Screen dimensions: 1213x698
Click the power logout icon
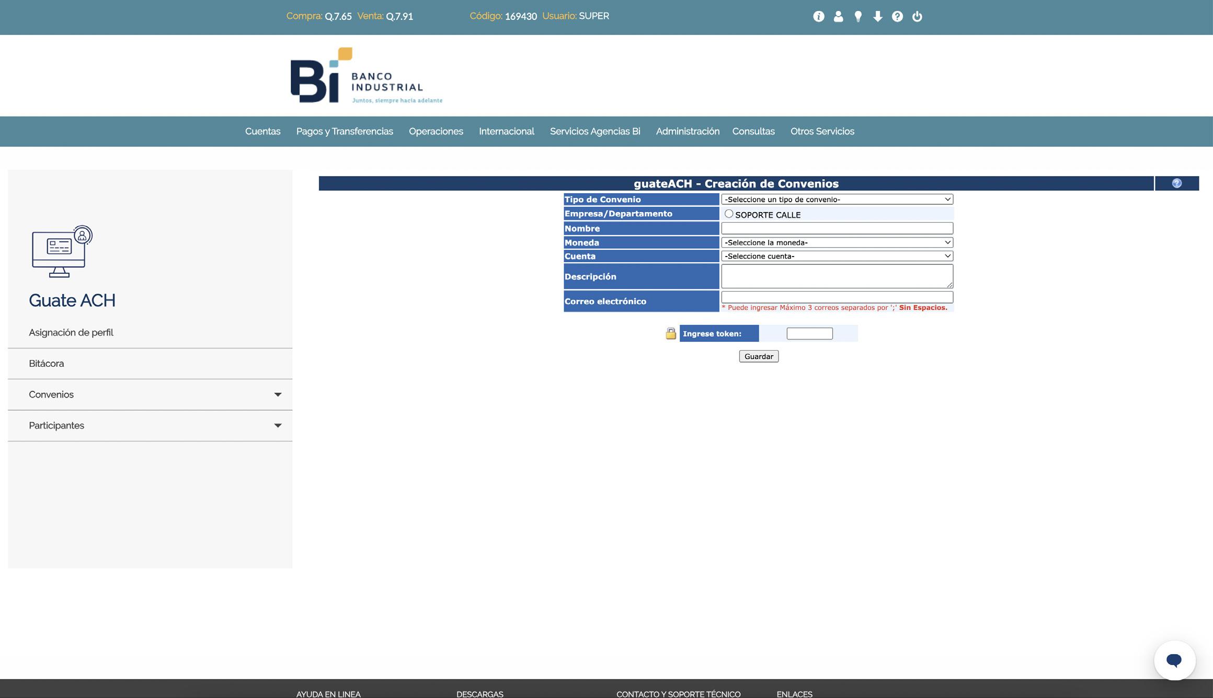917,17
